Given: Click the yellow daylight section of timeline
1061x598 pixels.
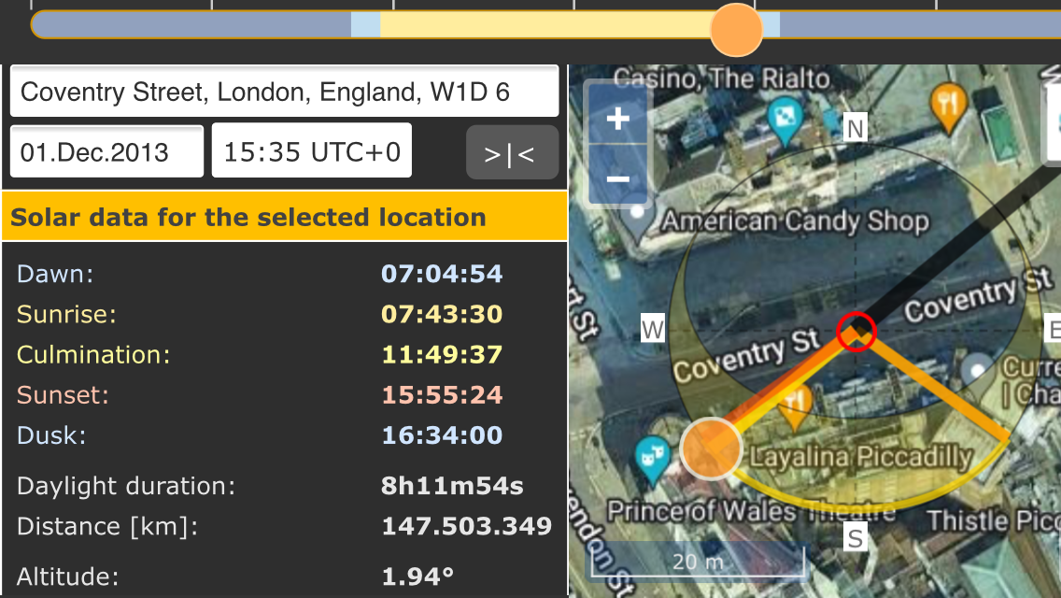Looking at the screenshot, I should click(545, 25).
